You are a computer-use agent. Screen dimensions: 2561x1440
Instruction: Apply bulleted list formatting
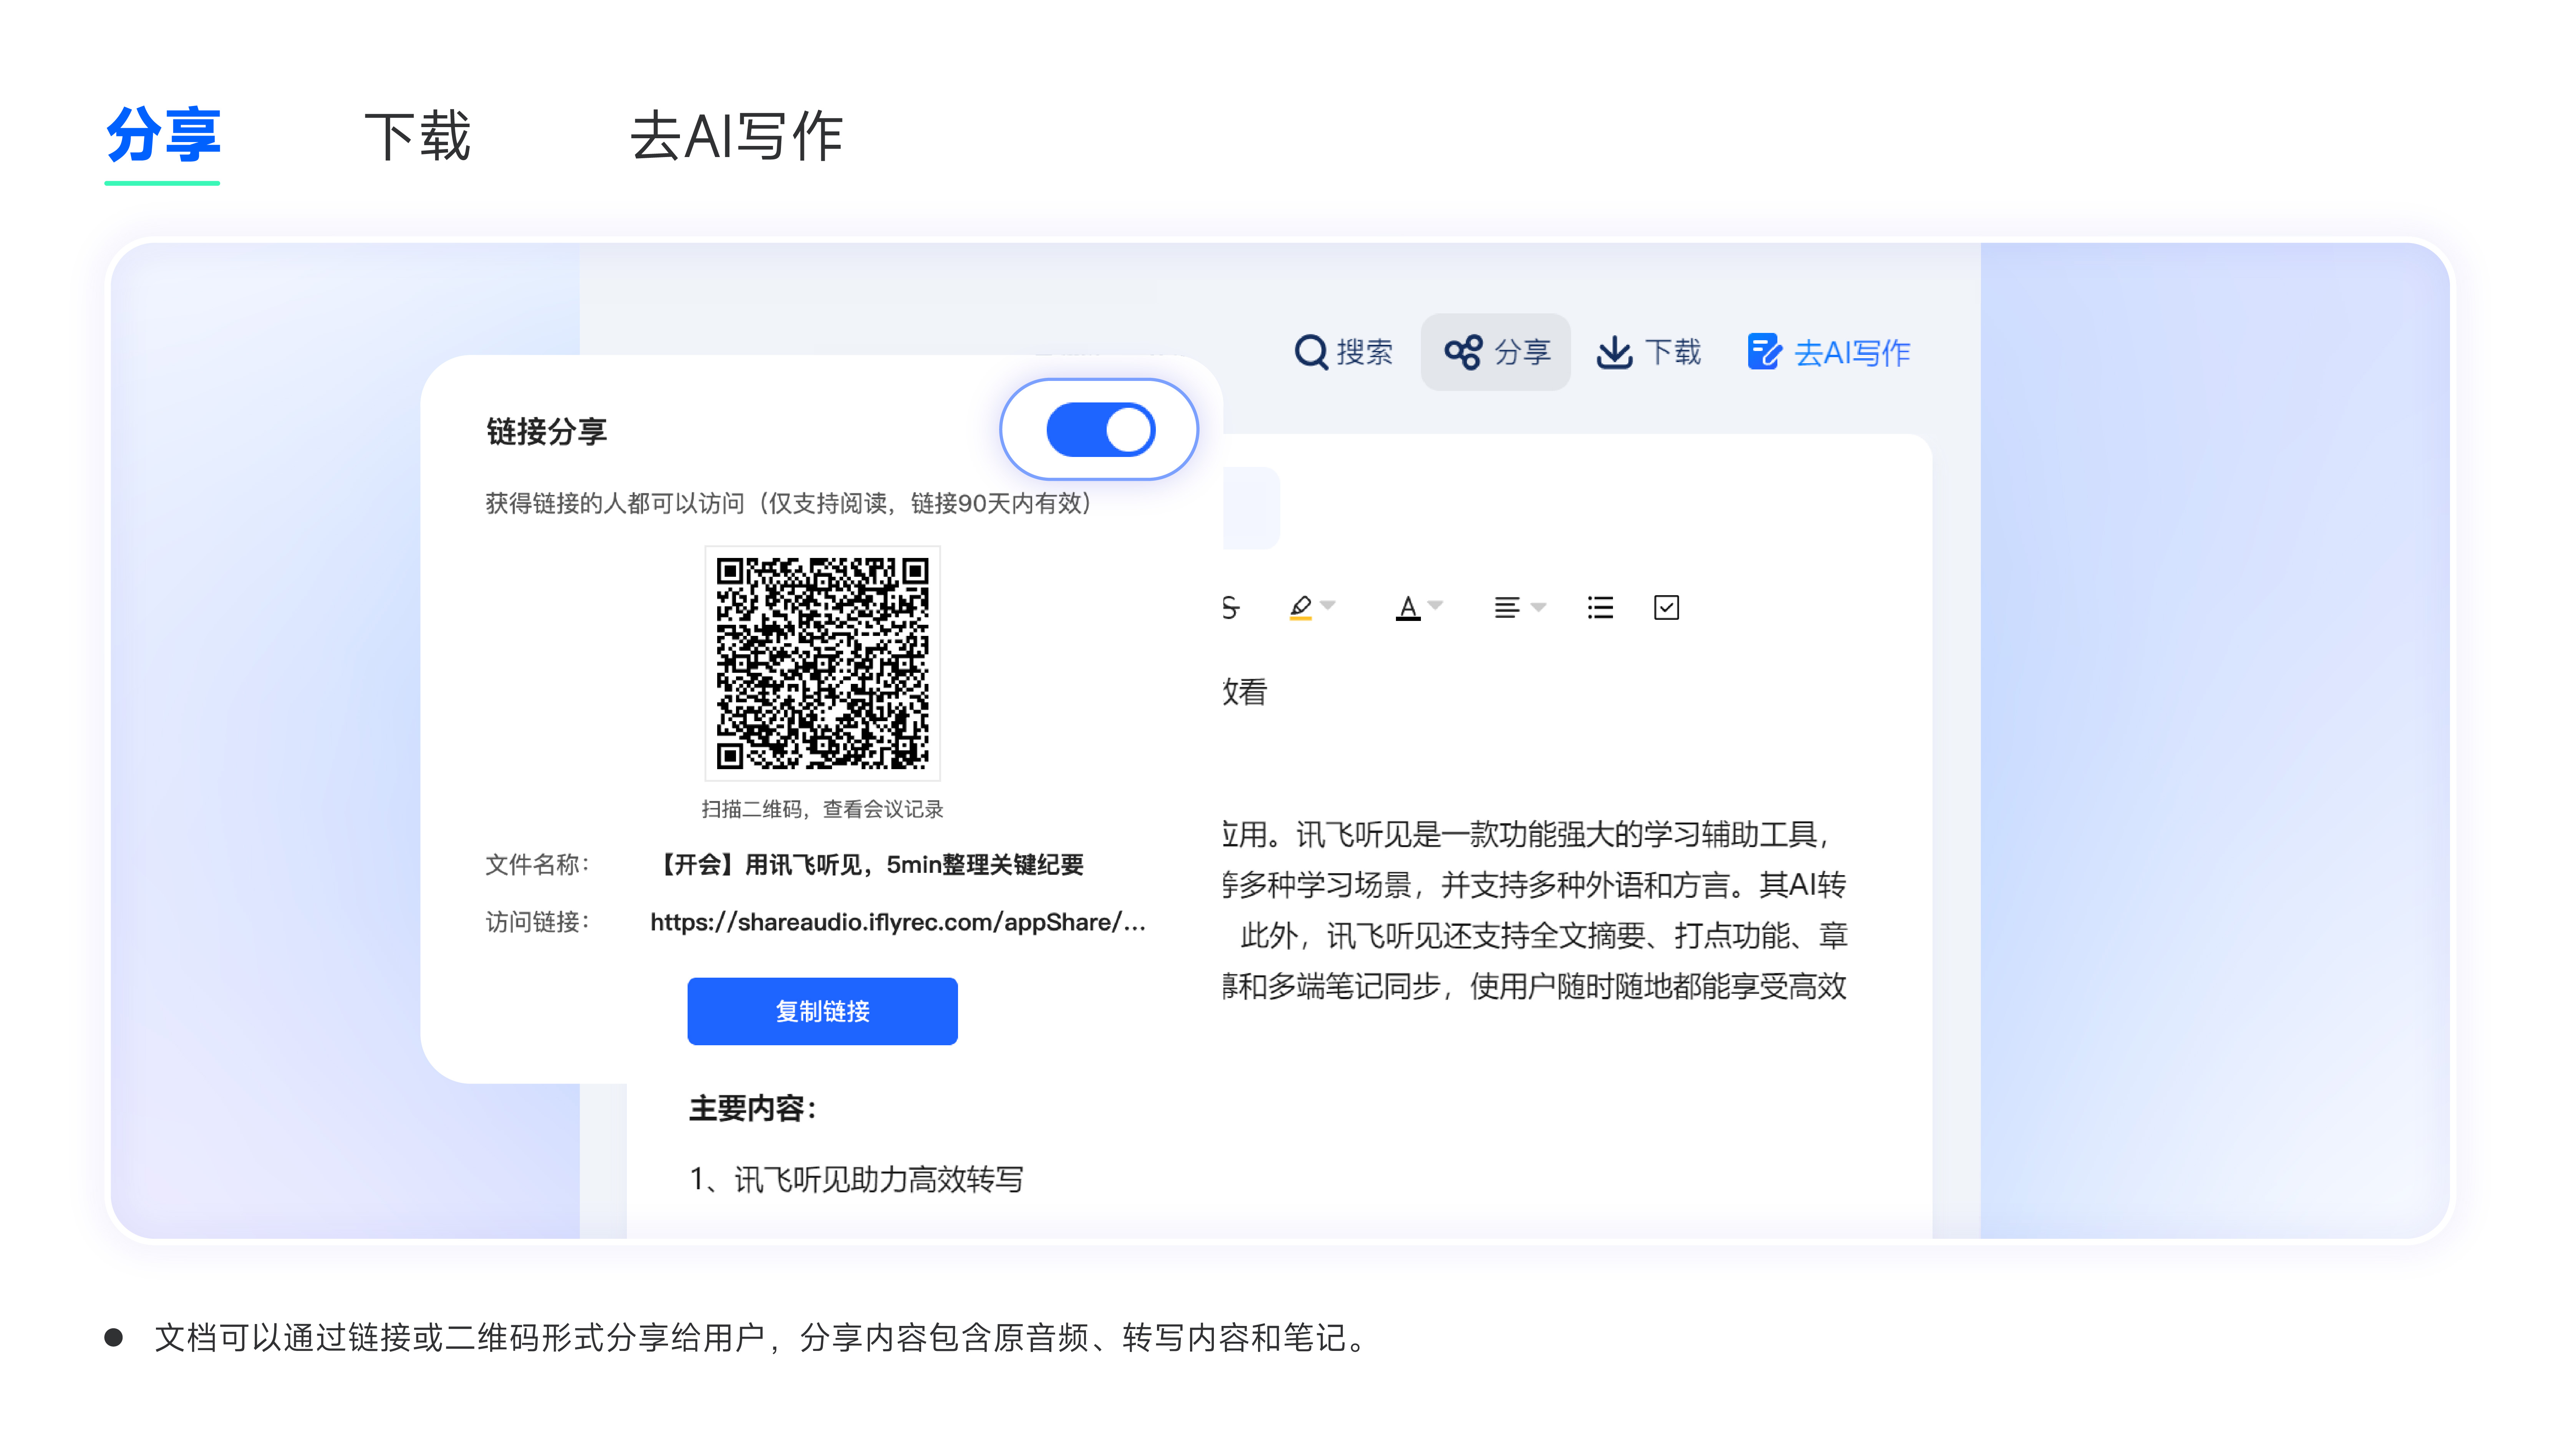(x=1599, y=607)
